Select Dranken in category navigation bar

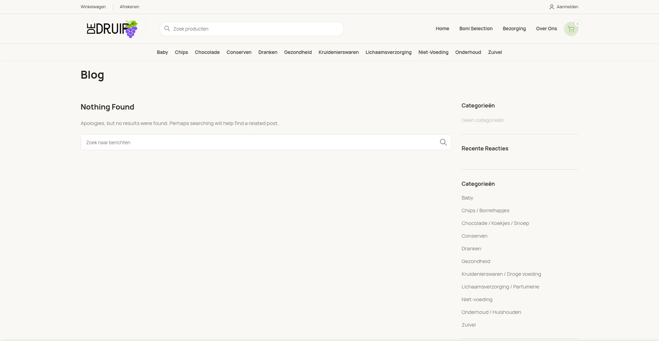pos(268,52)
